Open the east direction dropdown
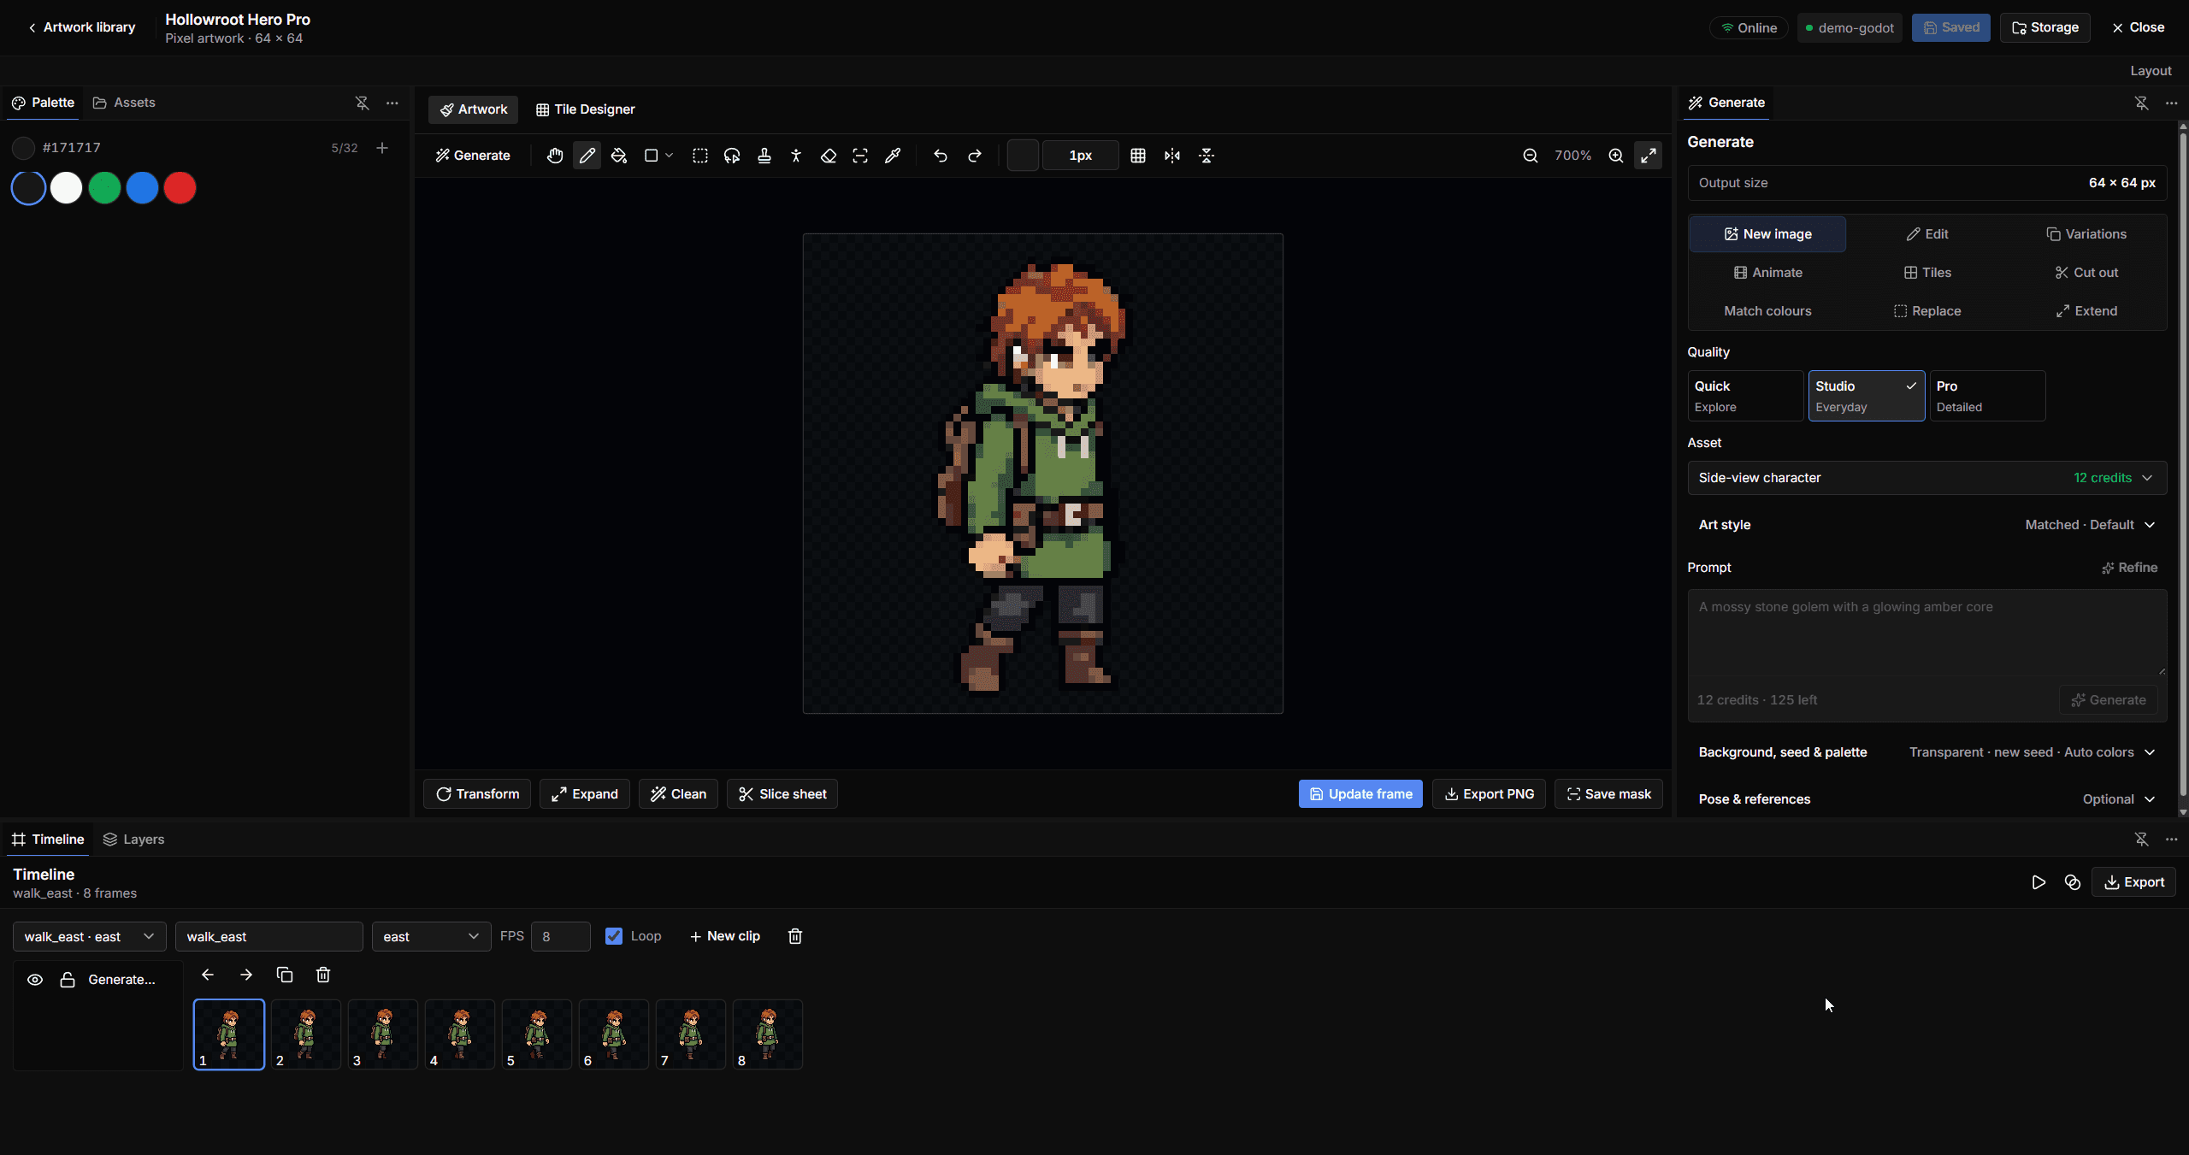The height and width of the screenshot is (1155, 2189). coord(431,936)
